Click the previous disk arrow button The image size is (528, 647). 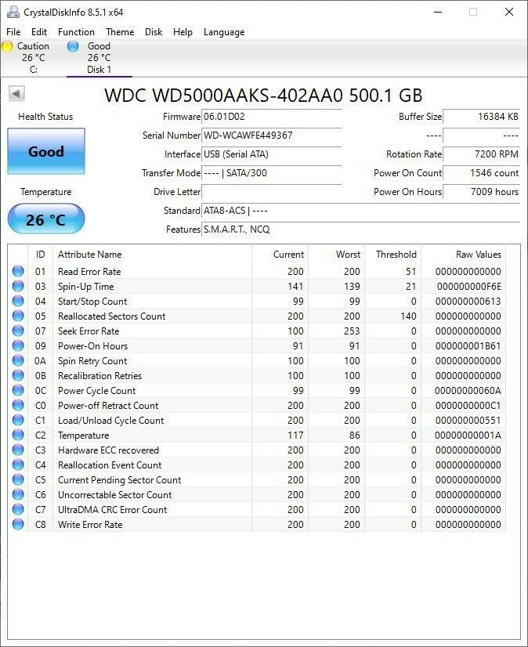[16, 94]
